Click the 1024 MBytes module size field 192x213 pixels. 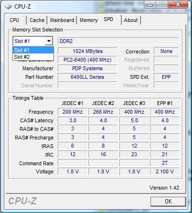[x=87, y=51]
